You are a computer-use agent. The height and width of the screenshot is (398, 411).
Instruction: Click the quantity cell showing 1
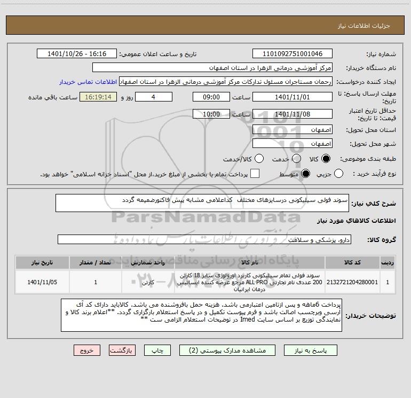[96, 282]
